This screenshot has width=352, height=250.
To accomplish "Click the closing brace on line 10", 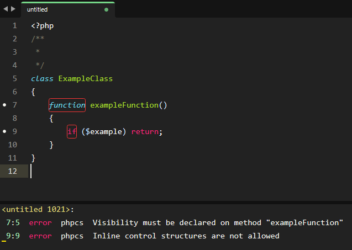I will tap(51, 145).
